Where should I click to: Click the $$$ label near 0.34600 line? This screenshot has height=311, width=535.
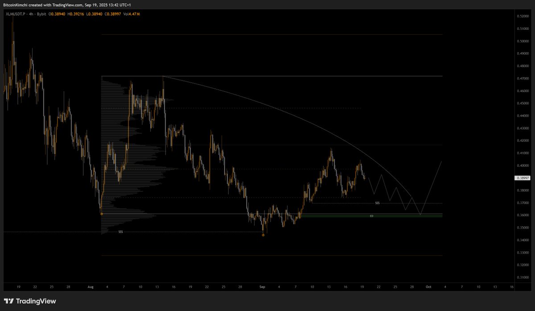120,232
